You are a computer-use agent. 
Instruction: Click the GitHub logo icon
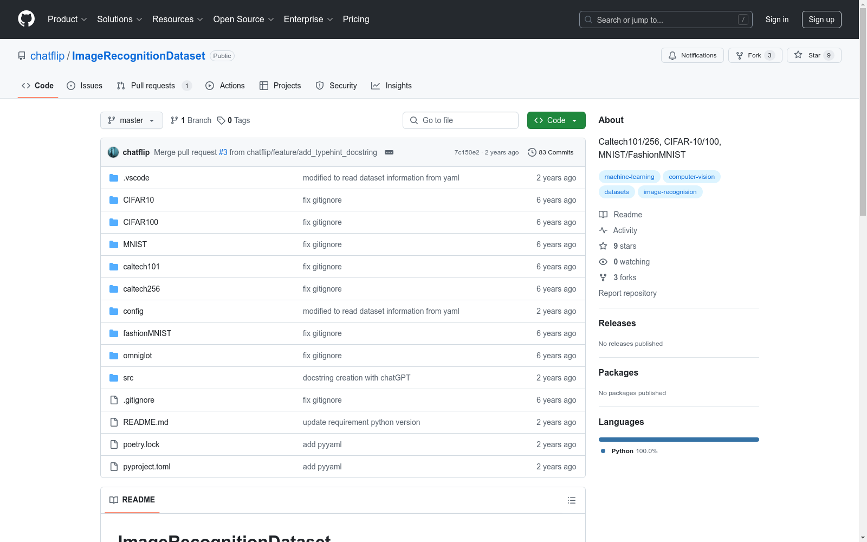point(26,19)
